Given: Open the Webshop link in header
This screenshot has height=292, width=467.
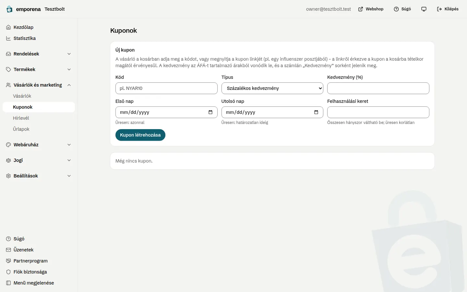Looking at the screenshot, I should pos(371,9).
